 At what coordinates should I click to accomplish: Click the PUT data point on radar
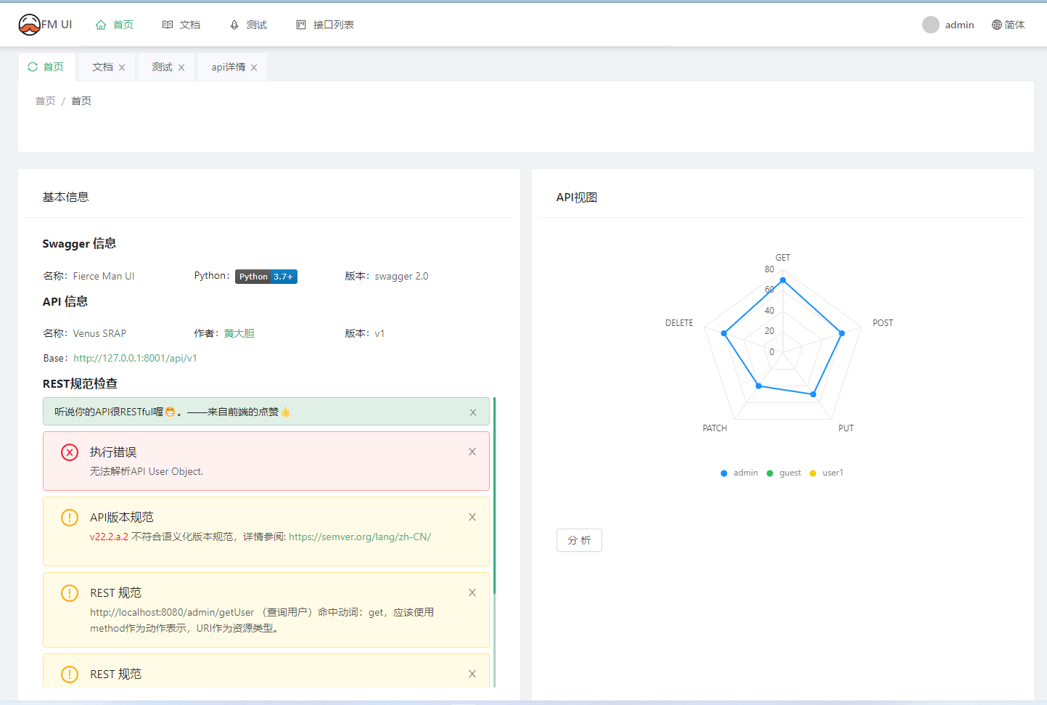pos(813,394)
